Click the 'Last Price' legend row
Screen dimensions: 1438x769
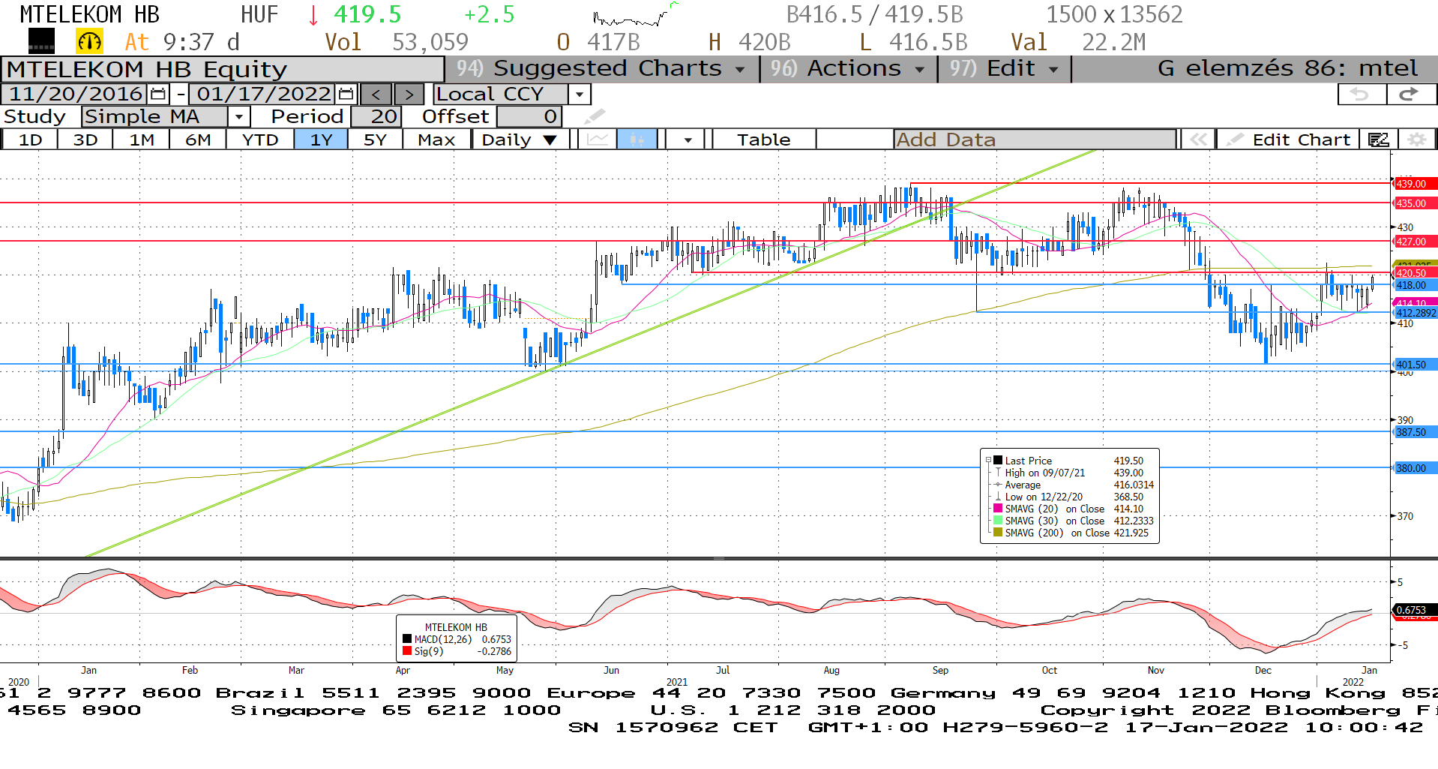coord(1074,461)
